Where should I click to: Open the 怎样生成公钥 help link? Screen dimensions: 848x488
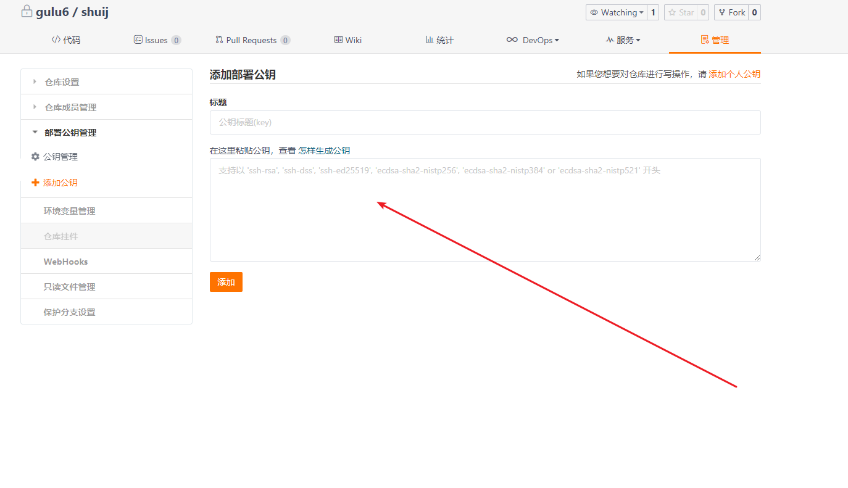pyautogui.click(x=324, y=151)
